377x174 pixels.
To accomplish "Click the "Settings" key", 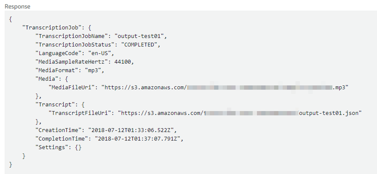I will (52, 147).
